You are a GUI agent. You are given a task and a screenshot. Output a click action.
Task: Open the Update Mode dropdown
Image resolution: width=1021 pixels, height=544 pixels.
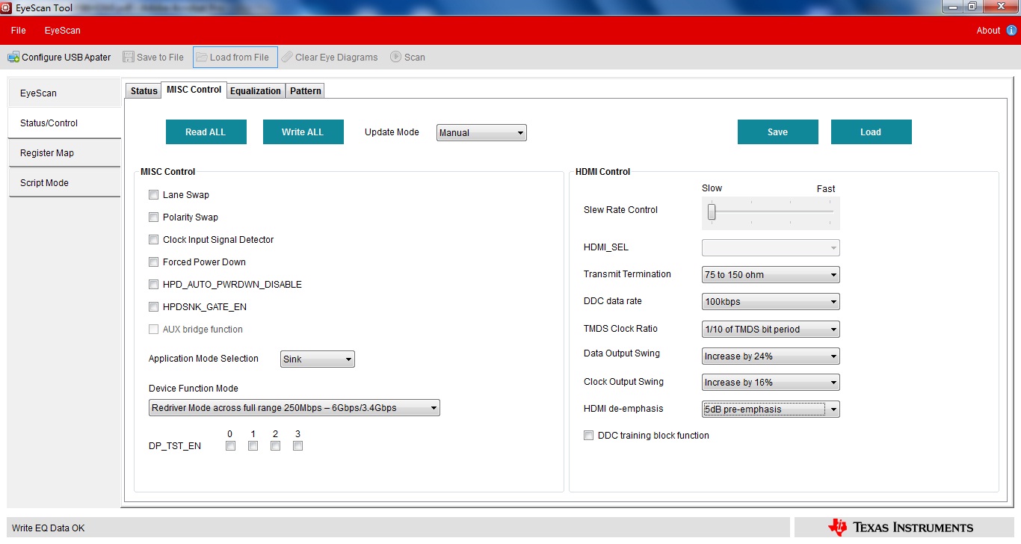(x=481, y=132)
